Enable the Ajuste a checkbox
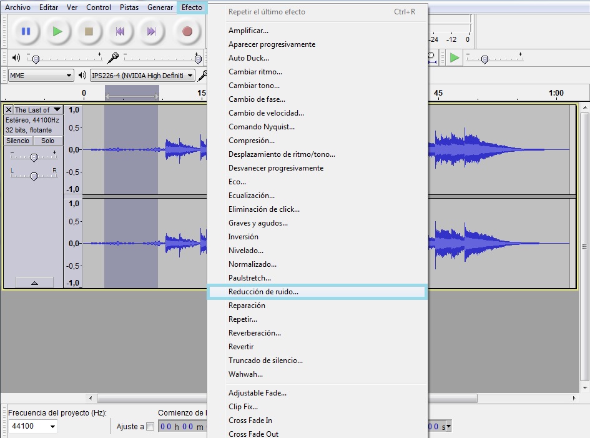The image size is (590, 438). pos(150,426)
